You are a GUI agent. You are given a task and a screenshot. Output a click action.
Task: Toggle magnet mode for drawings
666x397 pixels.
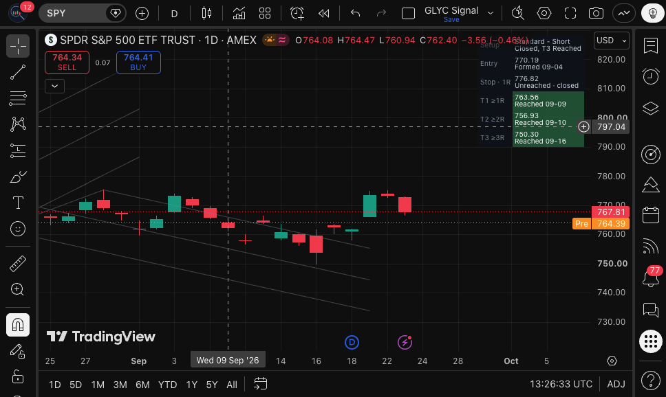[x=18, y=325]
